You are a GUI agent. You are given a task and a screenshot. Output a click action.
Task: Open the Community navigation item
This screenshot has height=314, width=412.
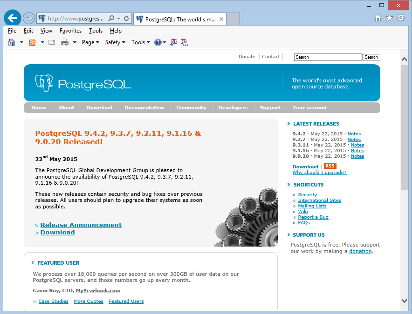pyautogui.click(x=191, y=107)
